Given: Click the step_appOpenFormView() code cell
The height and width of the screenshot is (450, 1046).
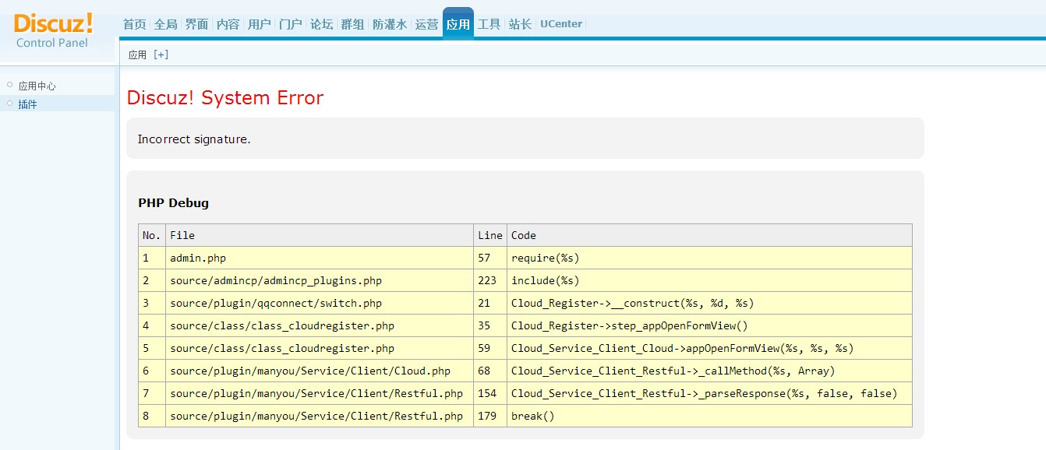Looking at the screenshot, I should 709,325.
